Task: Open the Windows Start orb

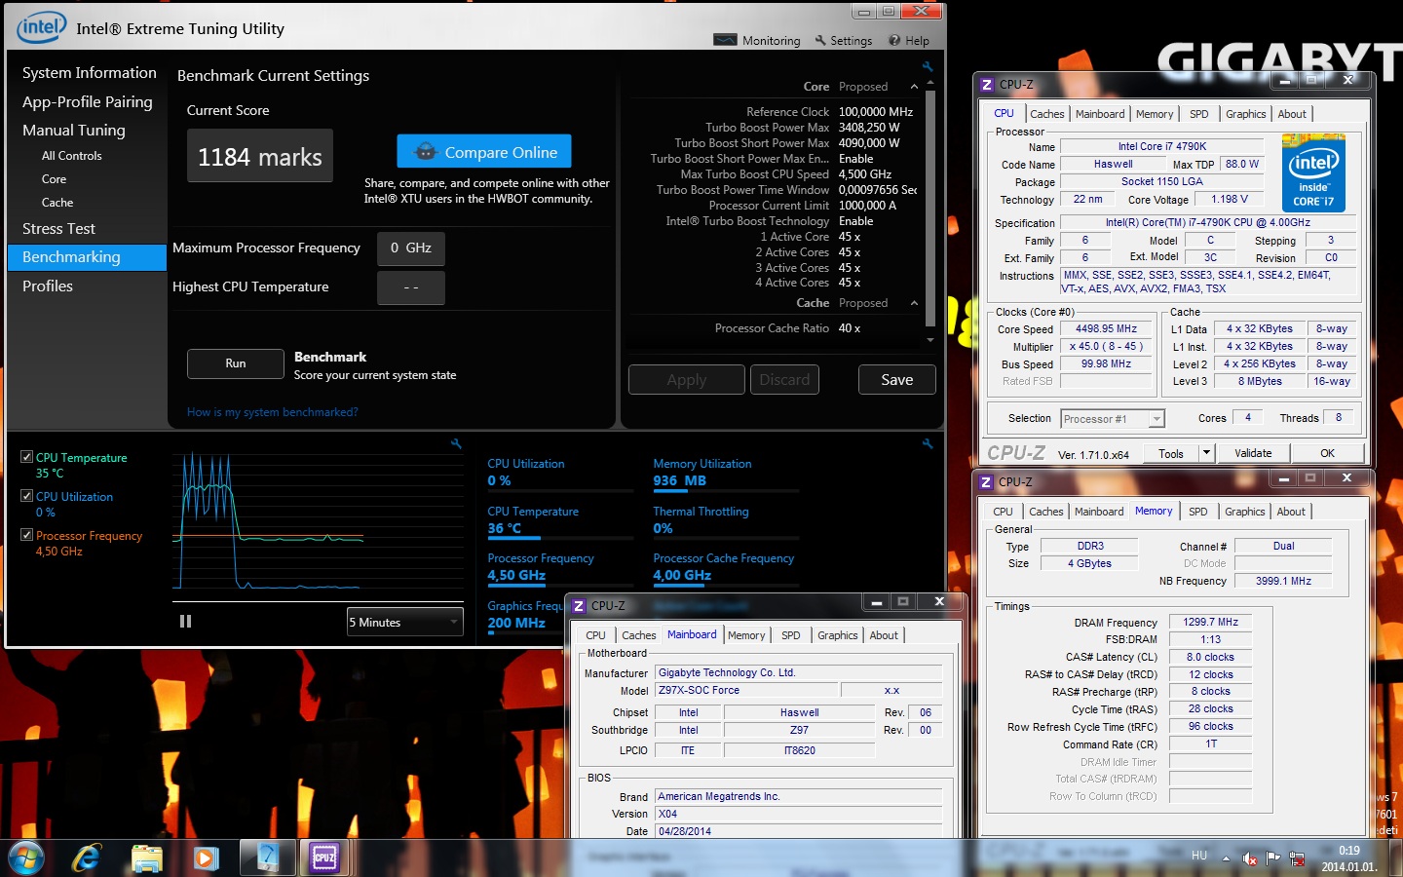Action: pos(26,858)
